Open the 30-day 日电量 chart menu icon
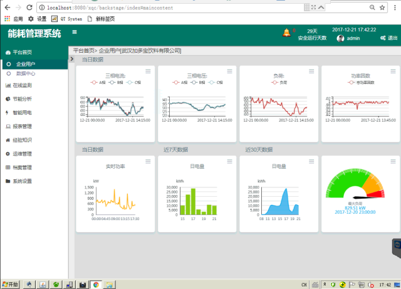Image resolution: width=401 pixels, height=289 pixels. (313, 162)
